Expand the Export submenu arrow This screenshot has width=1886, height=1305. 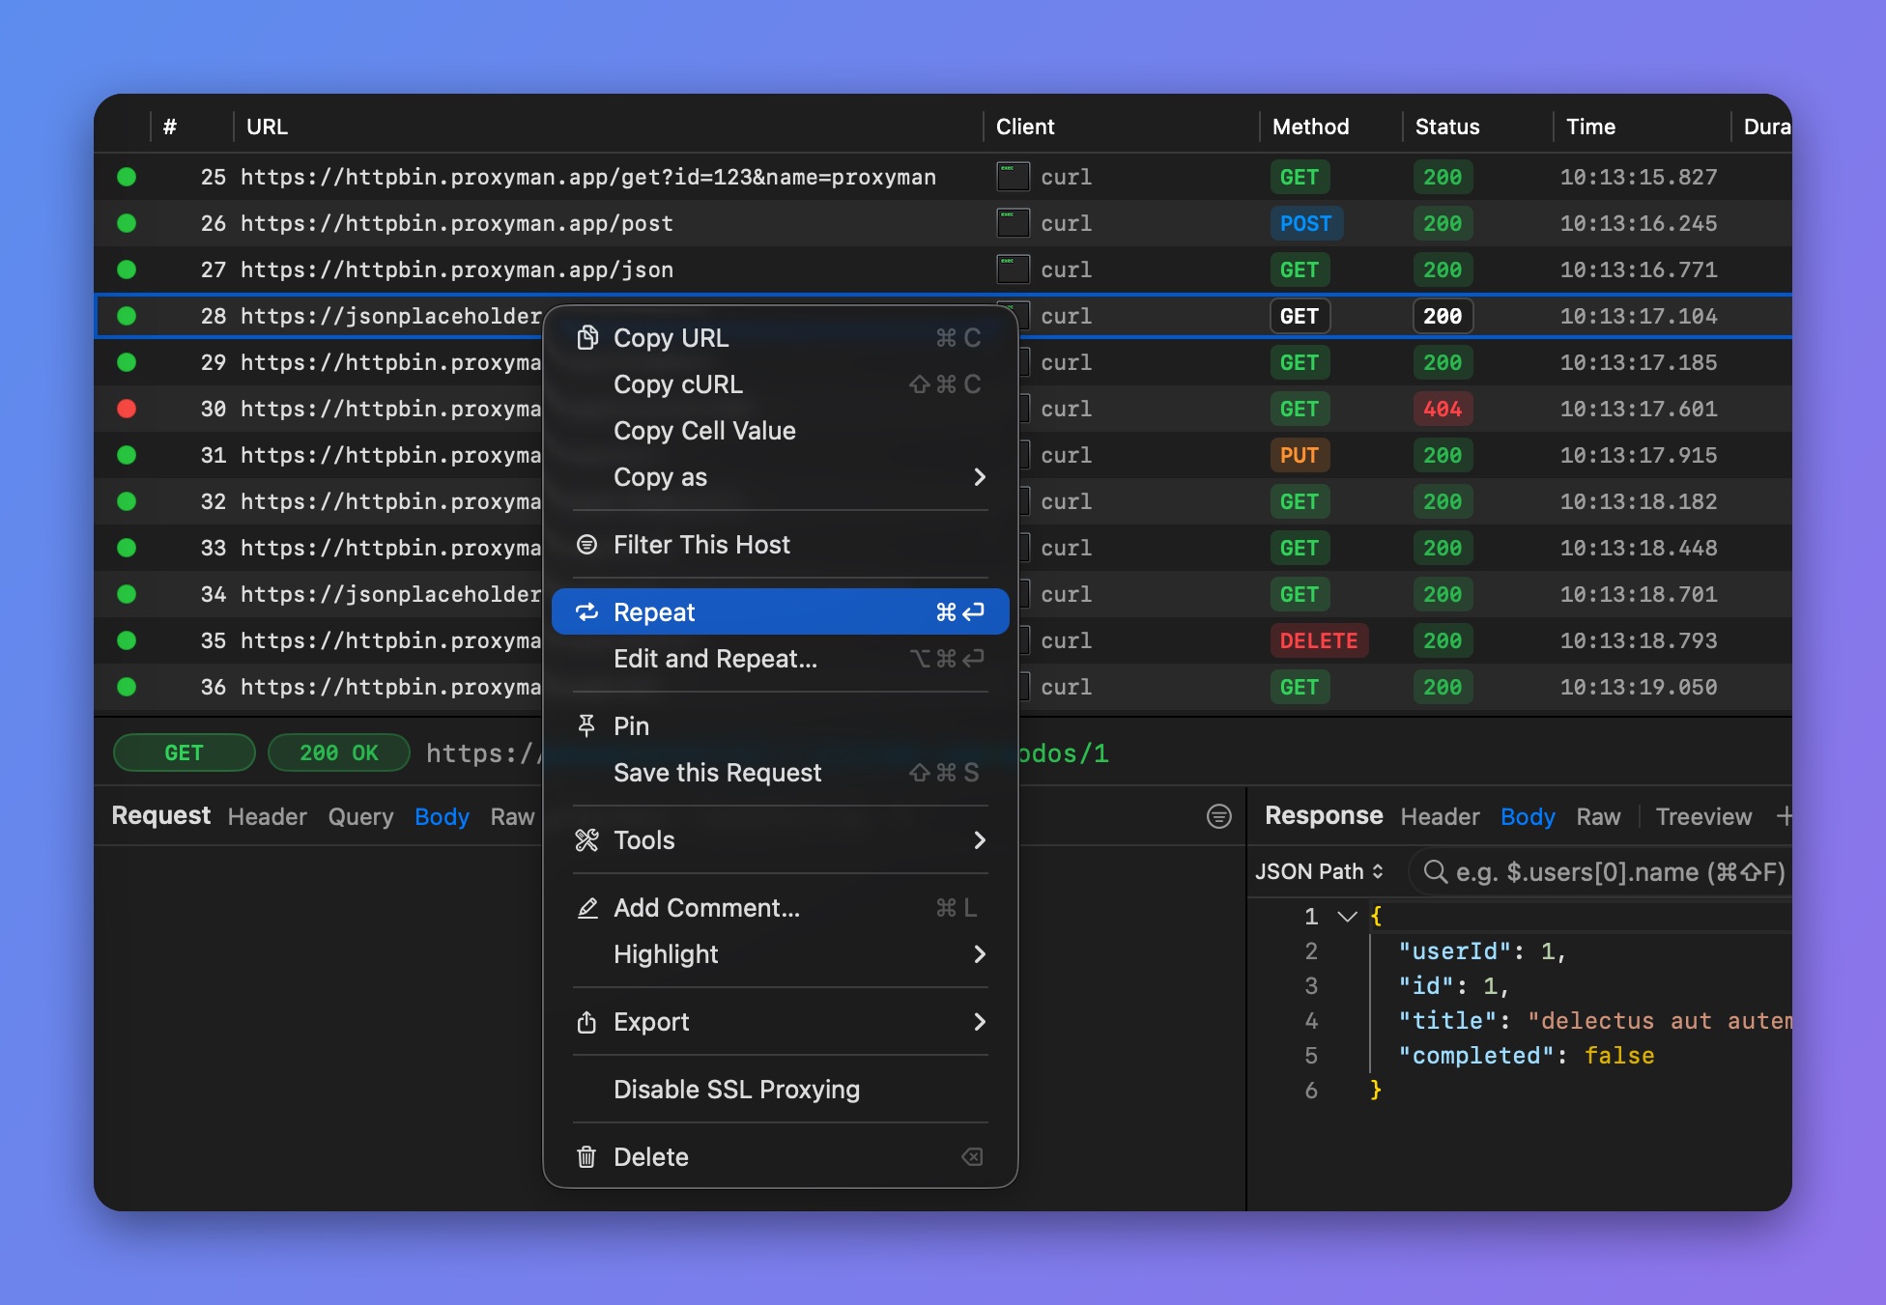980,1022
